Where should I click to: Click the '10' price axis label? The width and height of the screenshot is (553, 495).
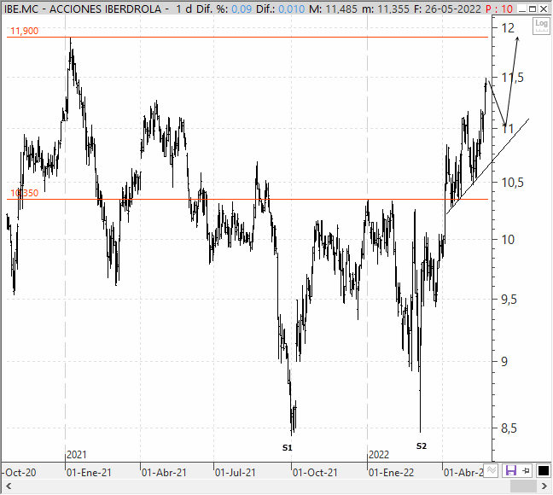(x=508, y=240)
